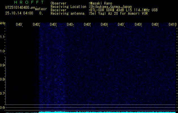Select the Observer label
This screenshot has width=178, height=113.
[59, 3]
